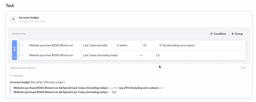Click the value field containing 25
The width and height of the screenshot is (256, 102).
148,45
